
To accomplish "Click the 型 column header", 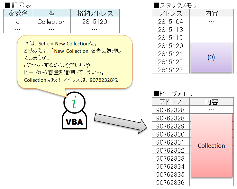I will (52, 13).
